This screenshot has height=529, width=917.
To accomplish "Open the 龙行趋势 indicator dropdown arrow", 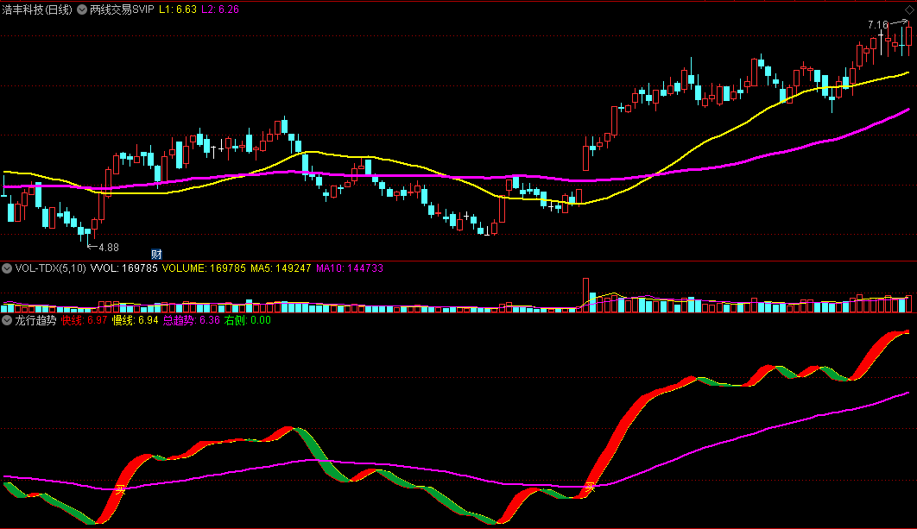I will click(7, 320).
